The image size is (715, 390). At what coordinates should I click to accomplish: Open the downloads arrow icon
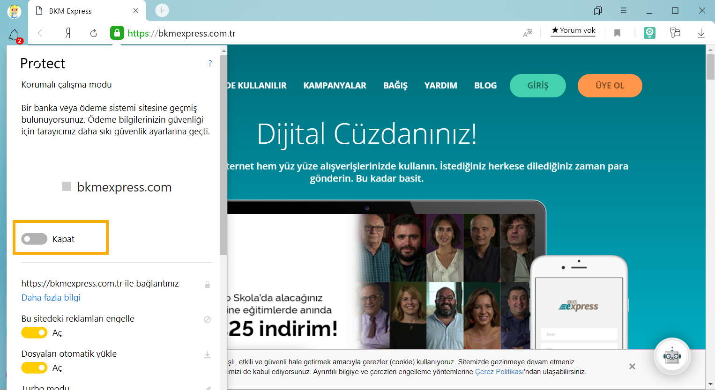tap(701, 33)
